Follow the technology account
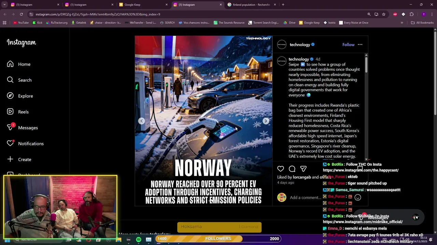This screenshot has width=437, height=245. point(348,45)
